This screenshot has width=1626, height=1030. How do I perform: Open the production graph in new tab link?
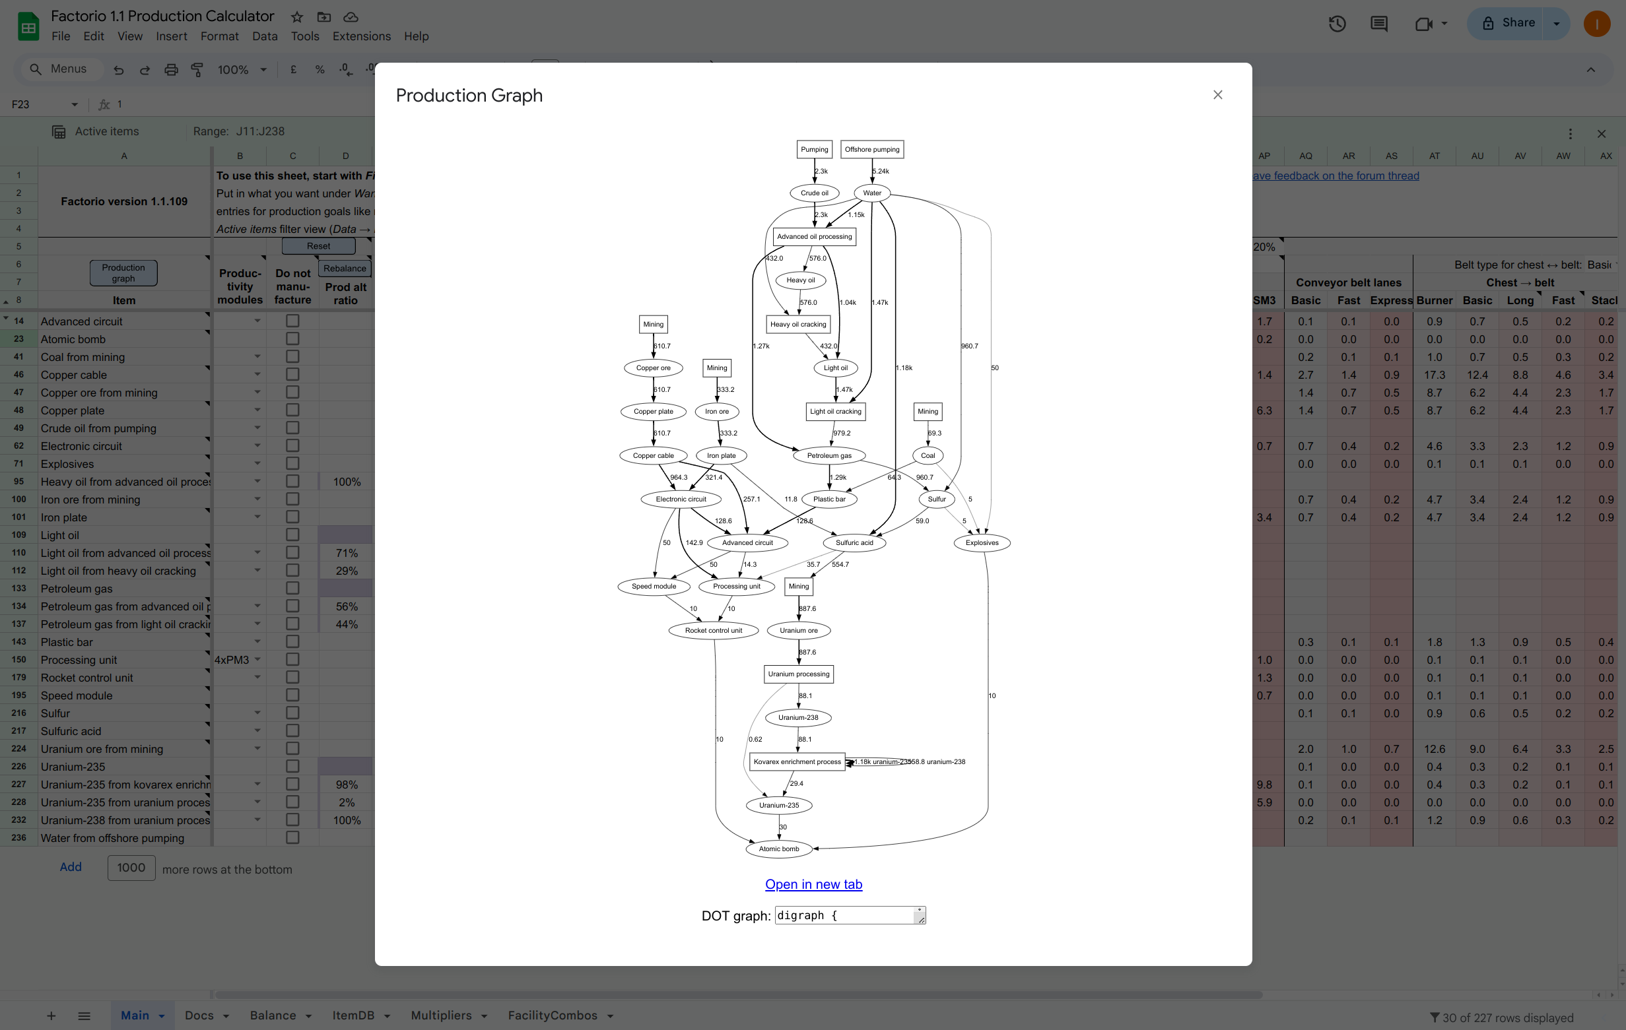[x=813, y=884]
